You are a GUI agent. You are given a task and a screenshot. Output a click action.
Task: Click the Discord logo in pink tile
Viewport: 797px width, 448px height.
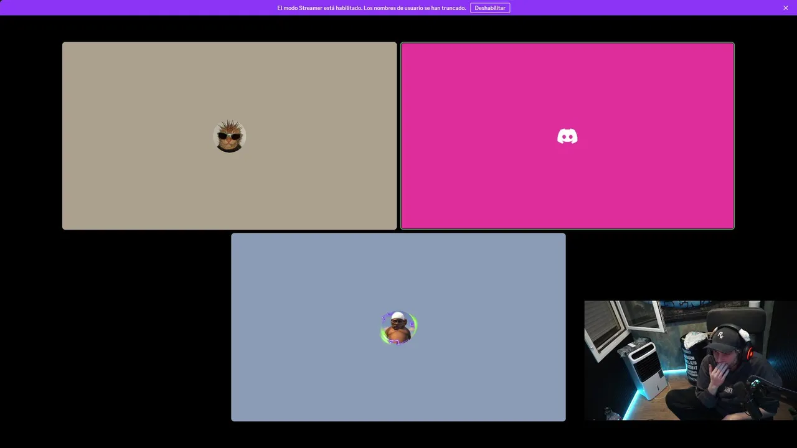[x=567, y=136]
